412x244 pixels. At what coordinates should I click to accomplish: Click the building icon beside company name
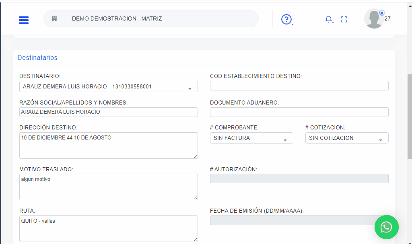pos(54,18)
